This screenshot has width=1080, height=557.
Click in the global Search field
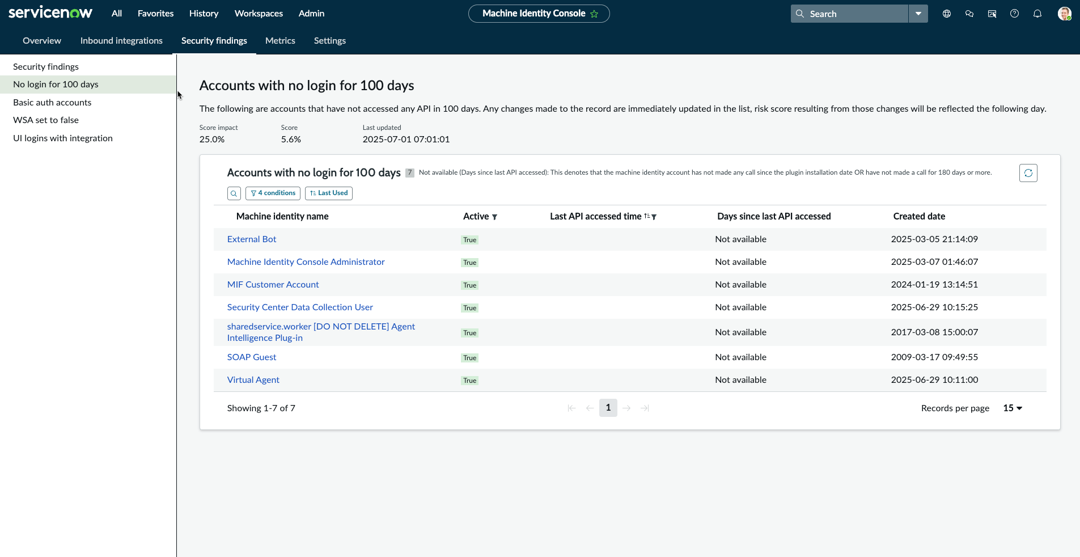point(849,14)
